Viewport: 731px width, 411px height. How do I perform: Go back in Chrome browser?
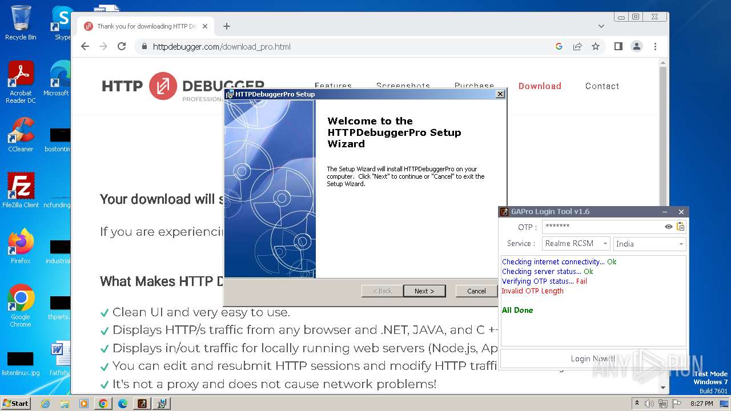(85, 47)
